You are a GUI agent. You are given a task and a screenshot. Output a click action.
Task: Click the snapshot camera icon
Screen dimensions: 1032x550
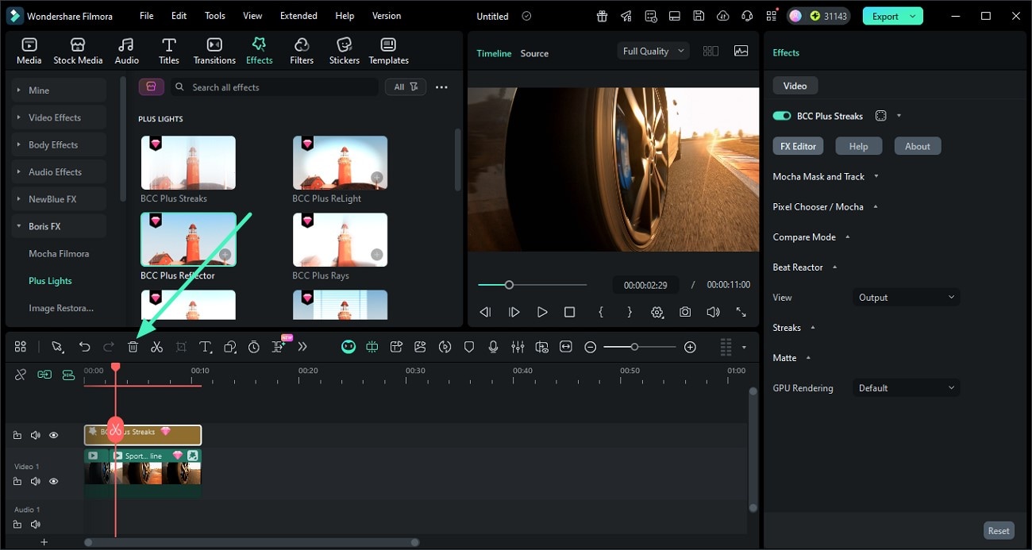coord(684,313)
